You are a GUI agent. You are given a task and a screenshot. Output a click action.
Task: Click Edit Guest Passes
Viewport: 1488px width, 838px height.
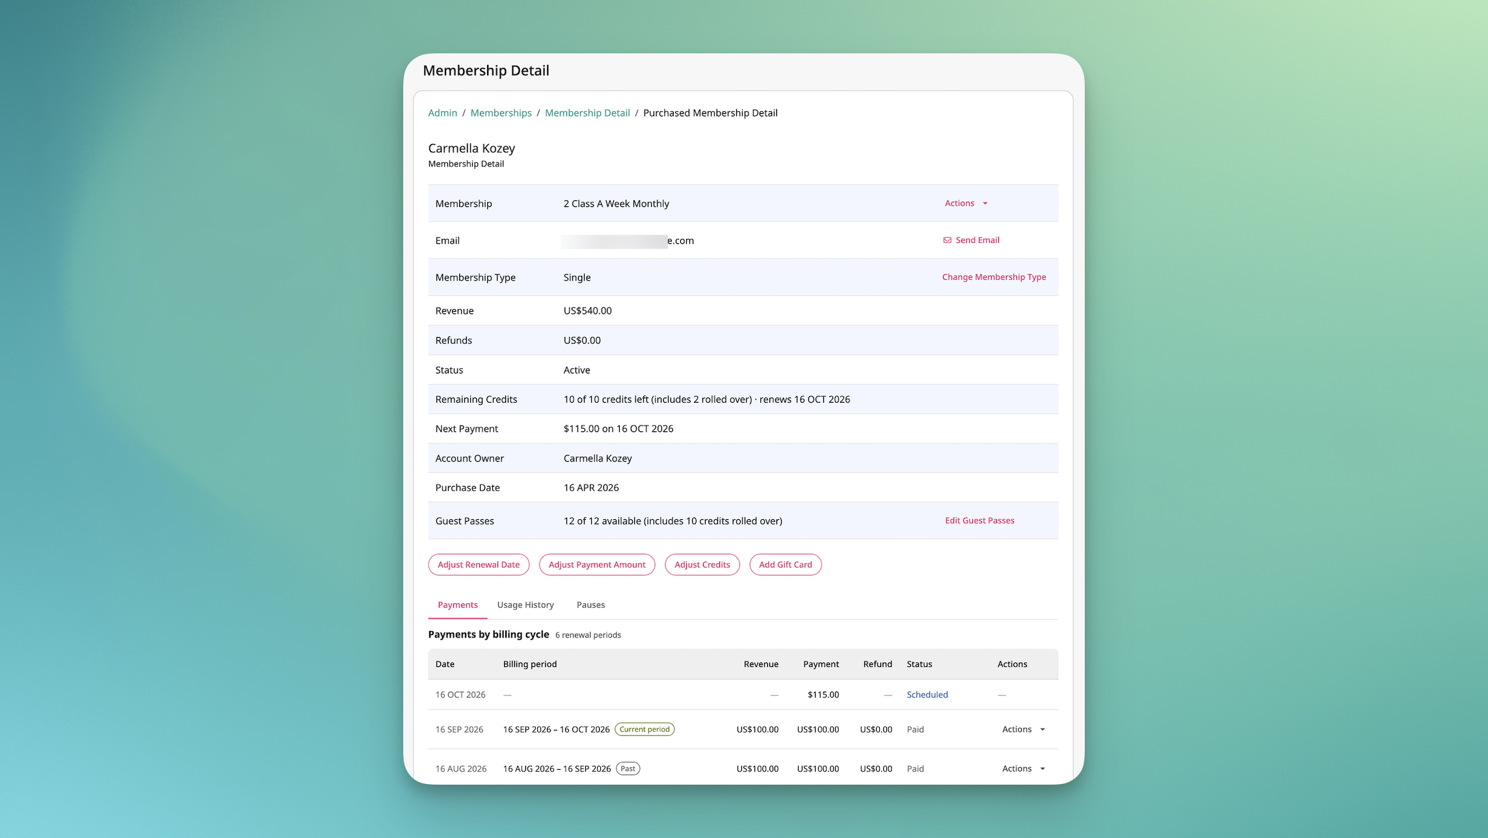click(979, 520)
